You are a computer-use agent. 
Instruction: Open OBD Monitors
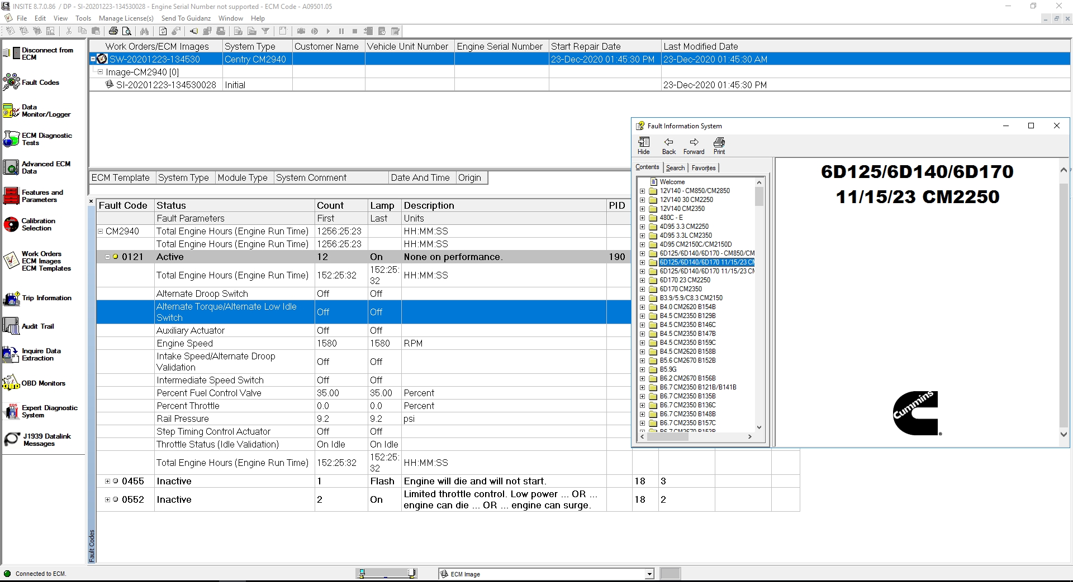(34, 383)
